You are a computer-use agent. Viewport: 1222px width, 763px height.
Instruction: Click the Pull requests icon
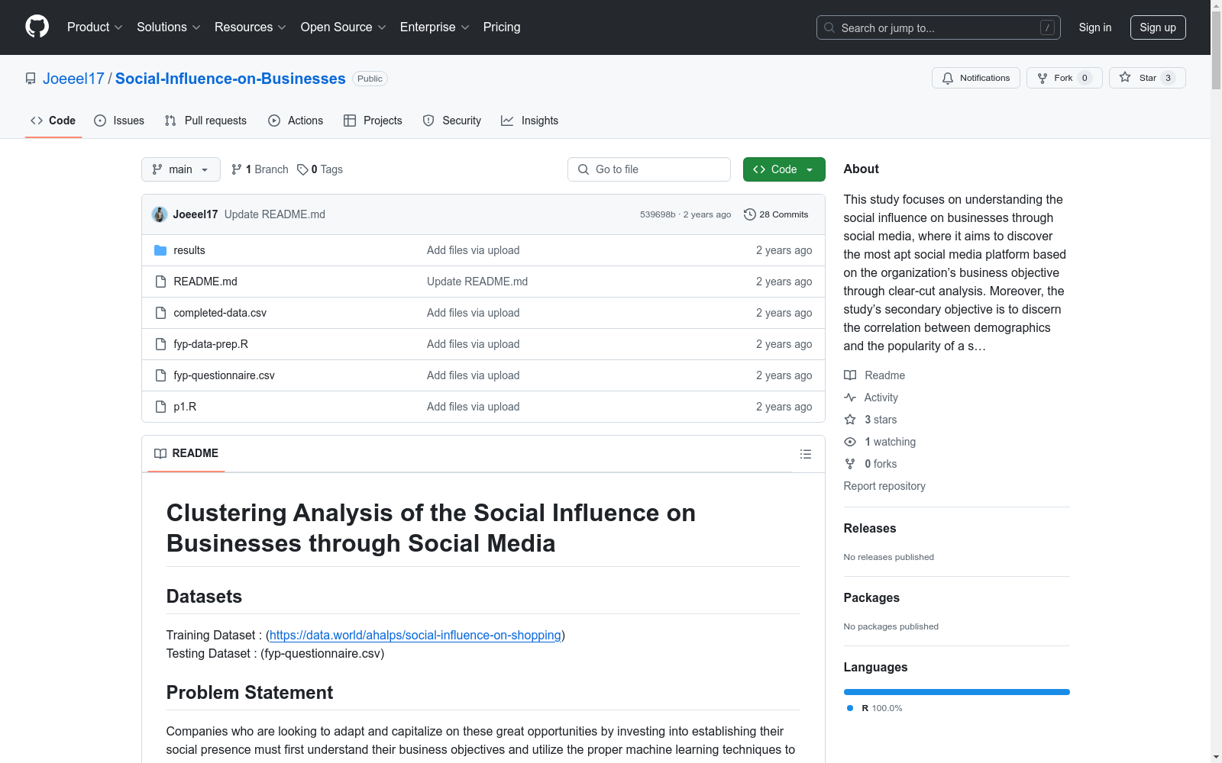click(170, 121)
